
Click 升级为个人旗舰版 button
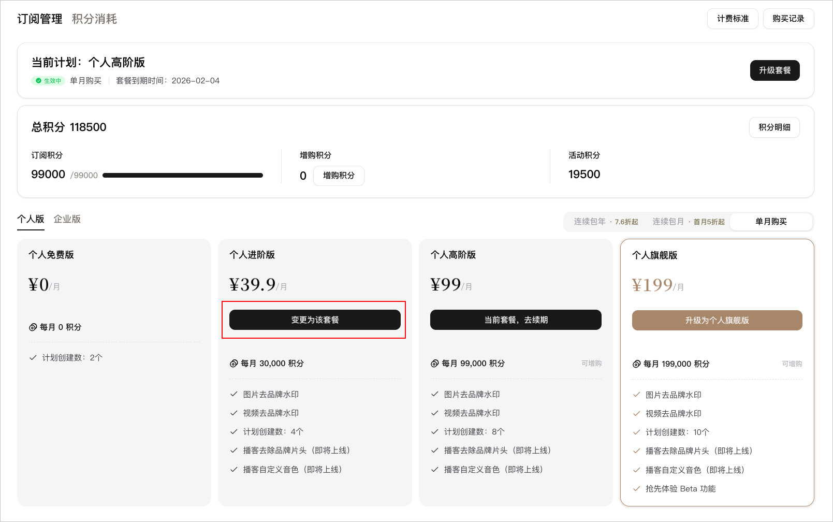[x=717, y=321]
